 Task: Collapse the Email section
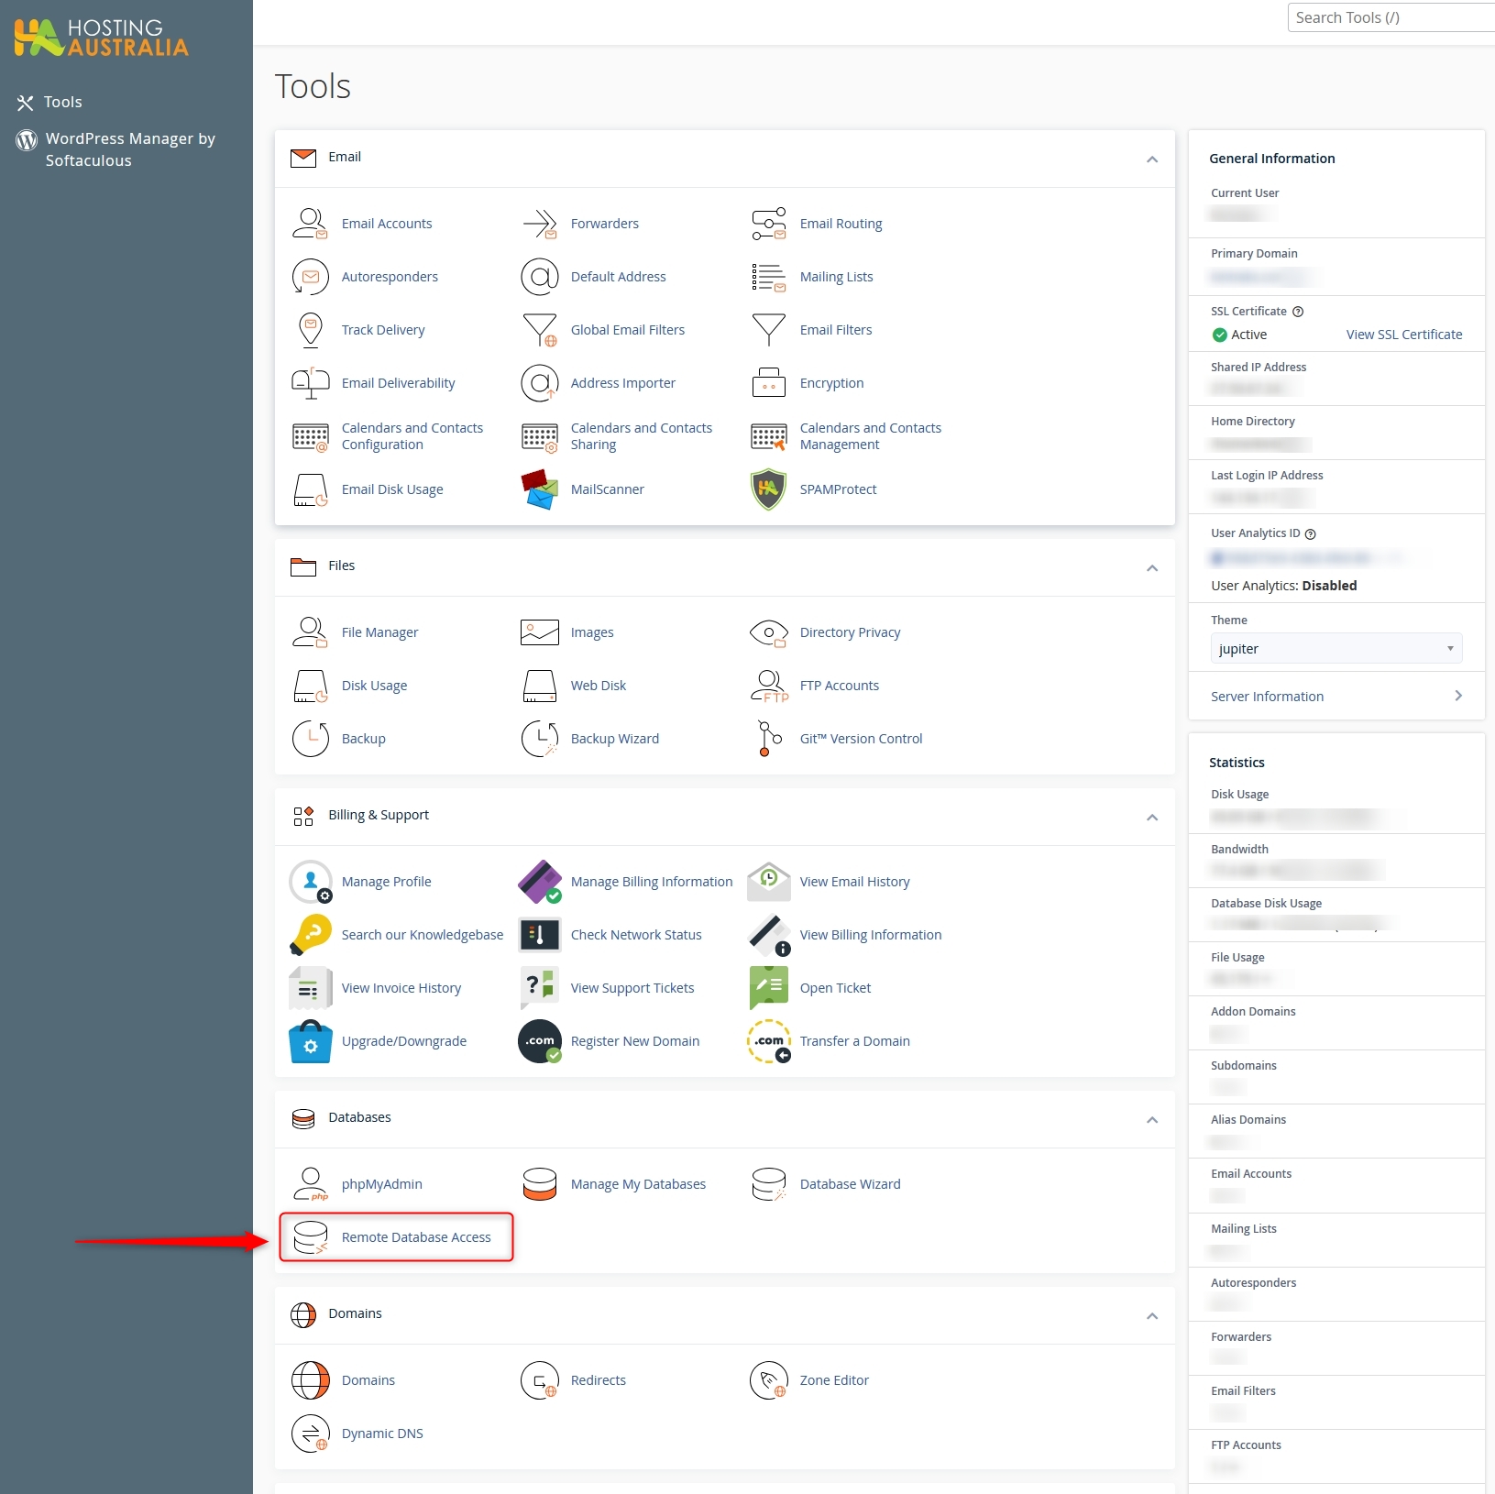tap(1152, 159)
